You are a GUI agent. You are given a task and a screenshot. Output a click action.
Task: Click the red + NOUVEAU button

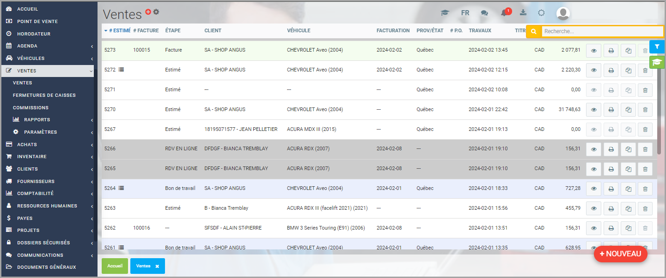pyautogui.click(x=620, y=254)
